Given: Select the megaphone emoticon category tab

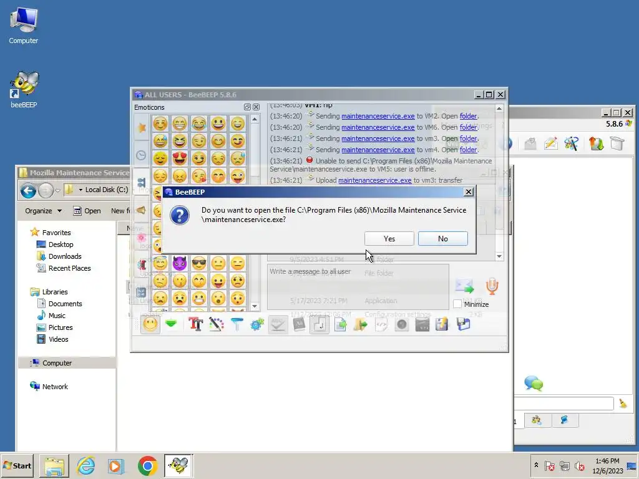Looking at the screenshot, I should [141, 210].
